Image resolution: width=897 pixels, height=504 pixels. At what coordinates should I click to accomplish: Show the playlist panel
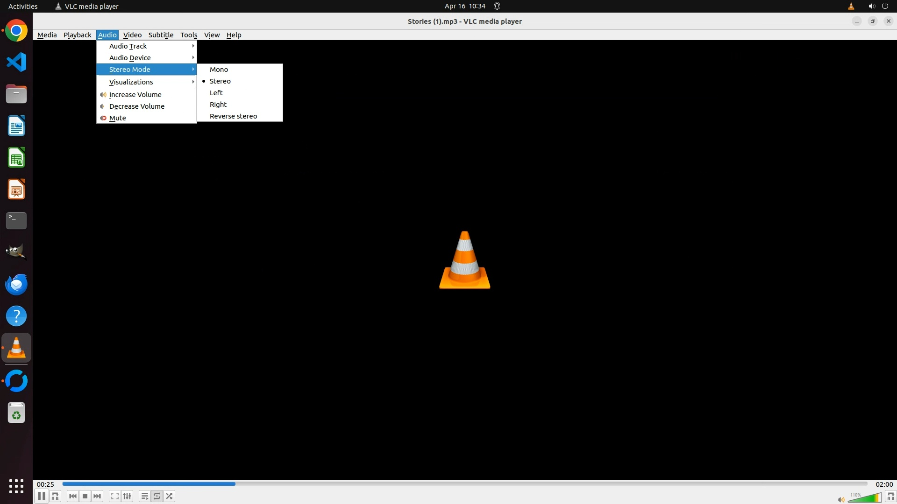144,496
